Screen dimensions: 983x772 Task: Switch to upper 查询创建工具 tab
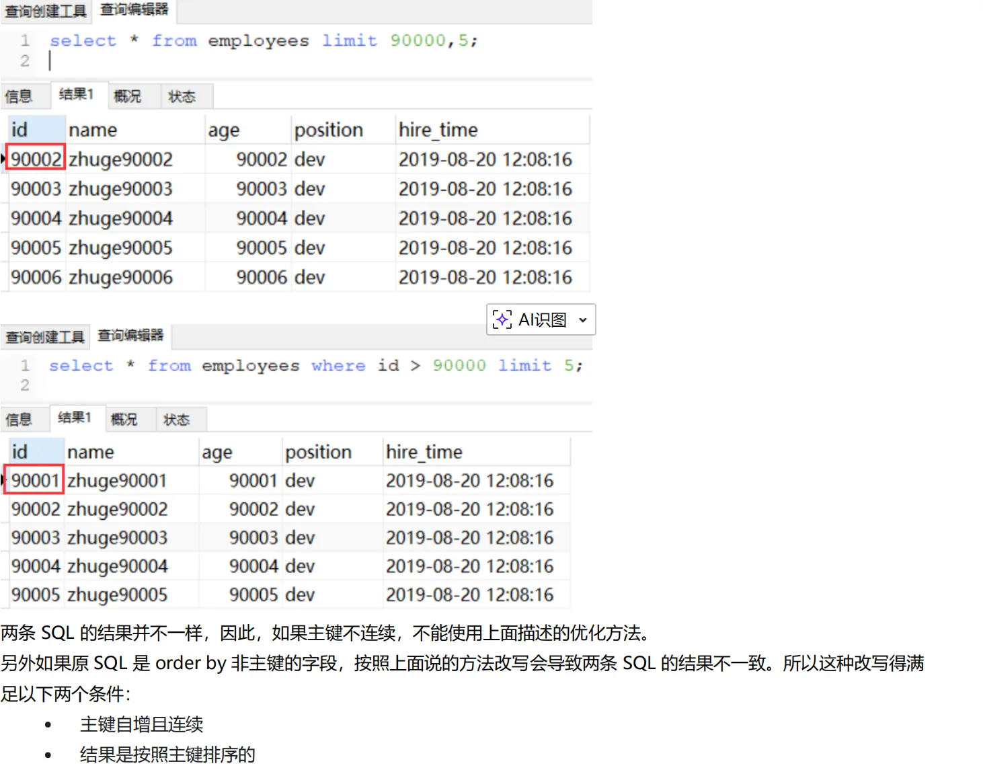pos(46,11)
